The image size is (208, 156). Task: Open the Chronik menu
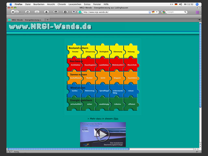(x=62, y=4)
